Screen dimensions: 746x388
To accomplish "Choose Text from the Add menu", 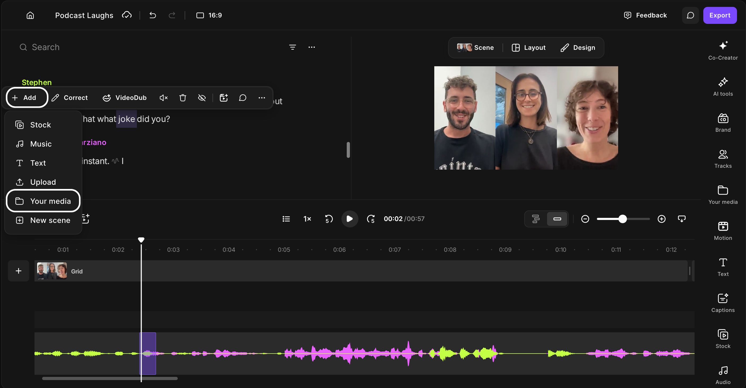I will (x=43, y=163).
